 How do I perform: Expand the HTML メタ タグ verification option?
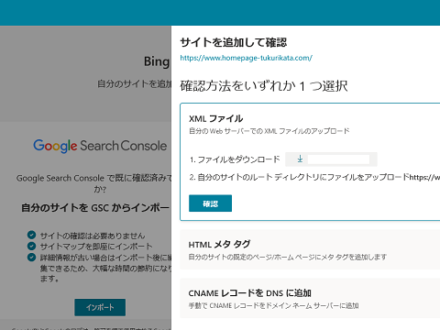(310, 249)
